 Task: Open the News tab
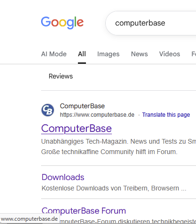tap(139, 54)
